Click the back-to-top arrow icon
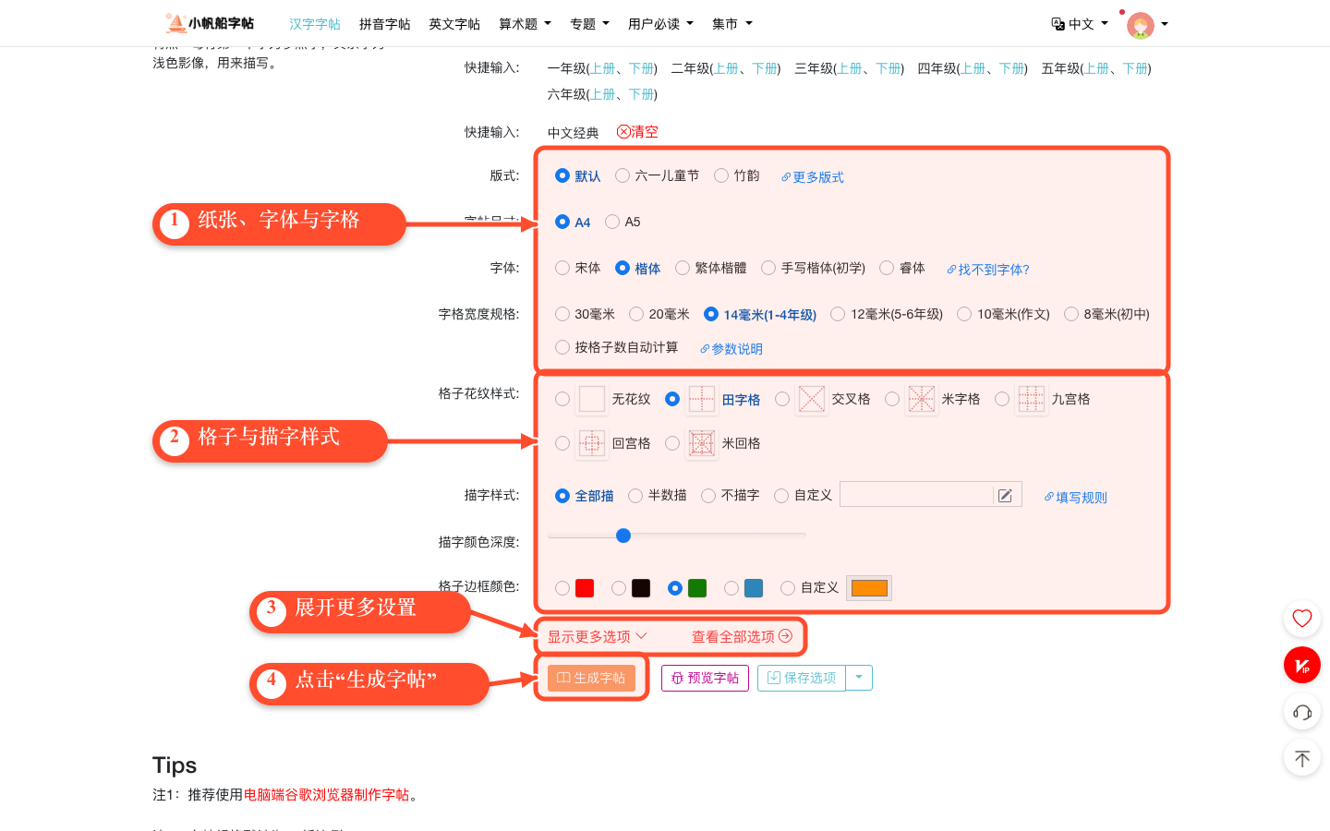Image resolution: width=1330 pixels, height=831 pixels. (1302, 759)
